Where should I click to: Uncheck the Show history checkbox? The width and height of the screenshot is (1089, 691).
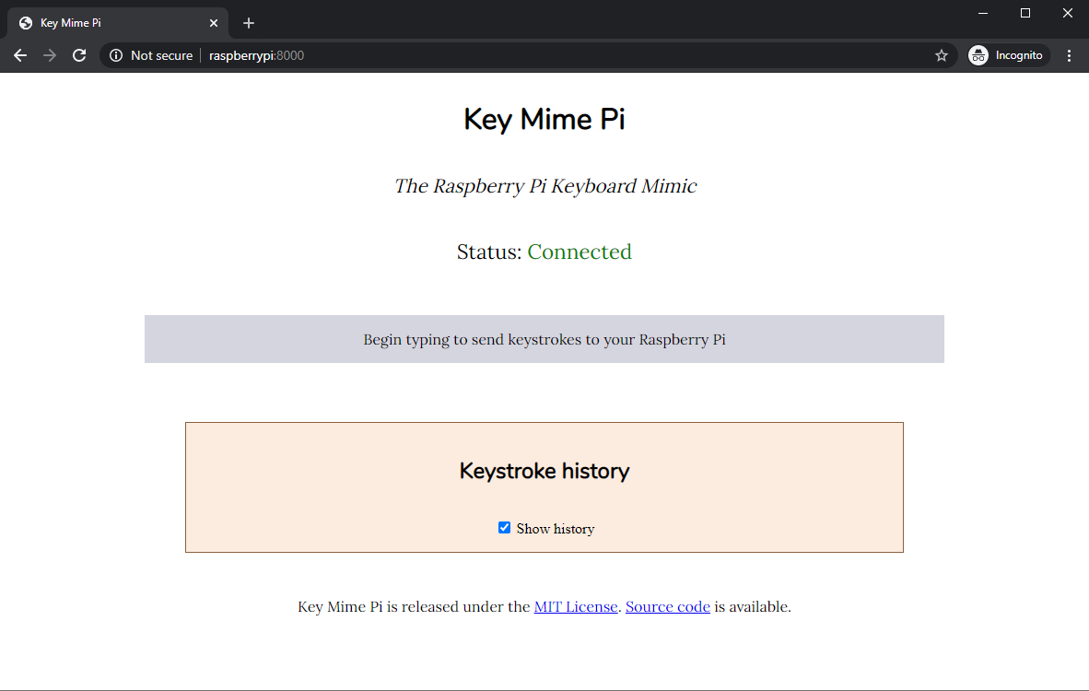[504, 528]
